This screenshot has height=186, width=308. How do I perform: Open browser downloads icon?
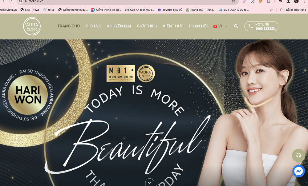288,1
